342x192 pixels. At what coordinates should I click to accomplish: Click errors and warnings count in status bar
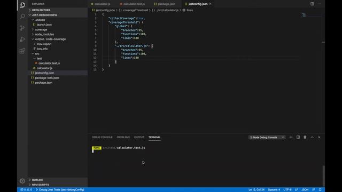[x=26, y=190]
